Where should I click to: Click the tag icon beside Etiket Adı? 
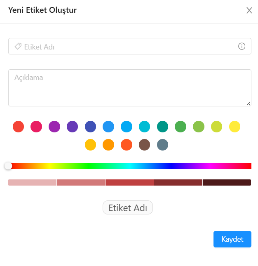pos(18,46)
